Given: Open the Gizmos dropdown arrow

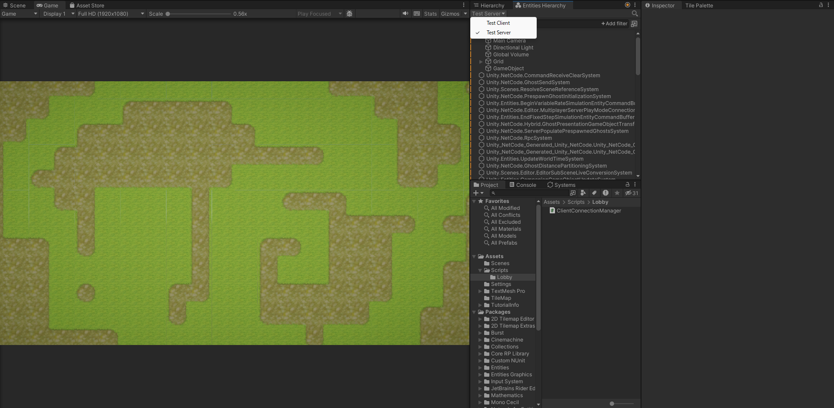Looking at the screenshot, I should pos(465,14).
